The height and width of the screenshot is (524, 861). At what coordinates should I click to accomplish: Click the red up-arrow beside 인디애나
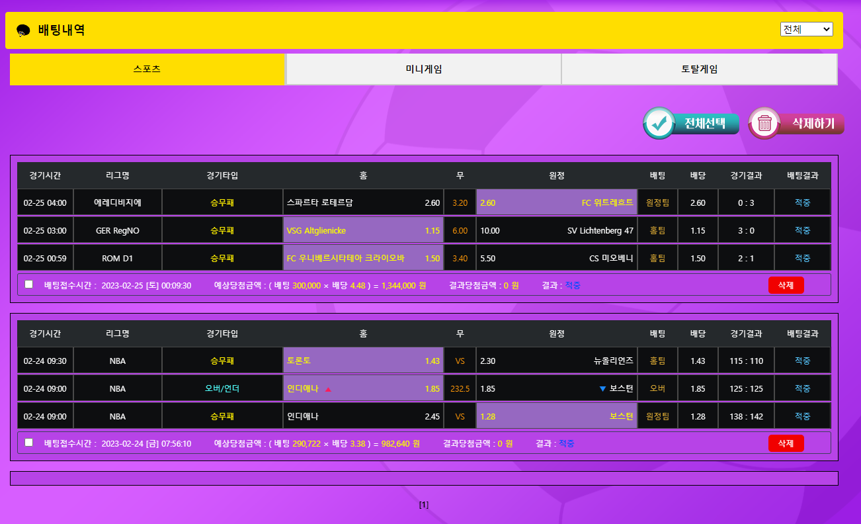(328, 389)
